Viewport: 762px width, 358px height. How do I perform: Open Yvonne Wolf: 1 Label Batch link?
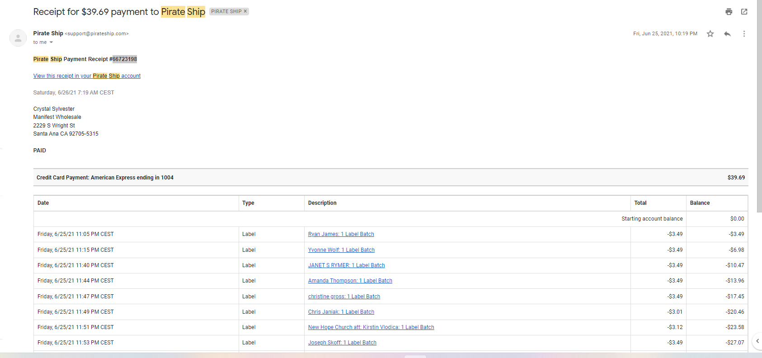[x=341, y=250]
